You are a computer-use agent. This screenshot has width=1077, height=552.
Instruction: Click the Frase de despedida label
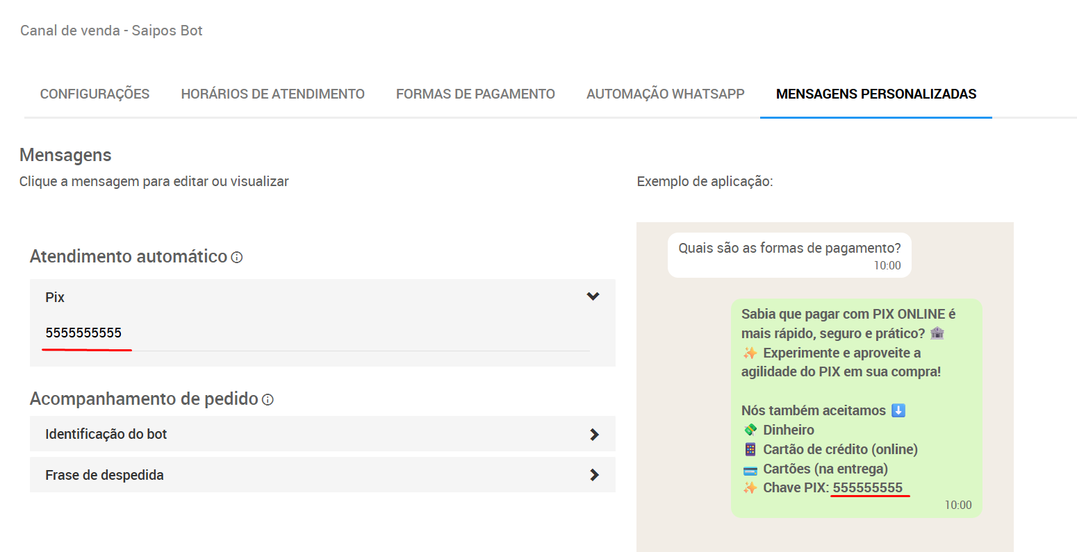tap(104, 475)
